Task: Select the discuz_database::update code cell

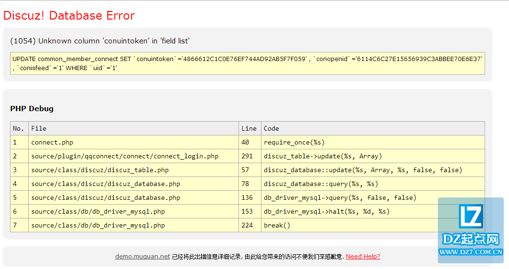Action: [x=373, y=170]
